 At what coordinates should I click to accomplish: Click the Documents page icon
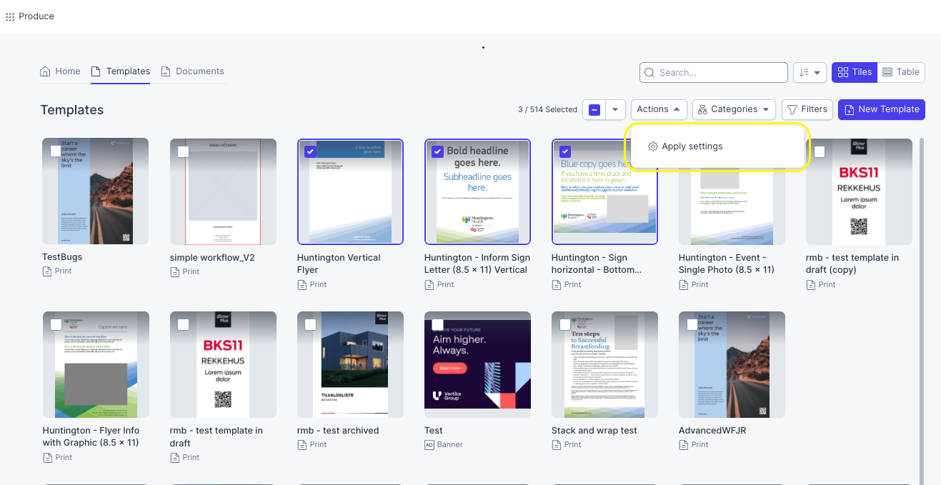[x=166, y=71]
